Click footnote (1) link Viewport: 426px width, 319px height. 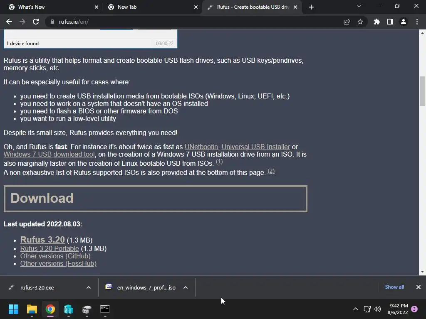[219, 162]
